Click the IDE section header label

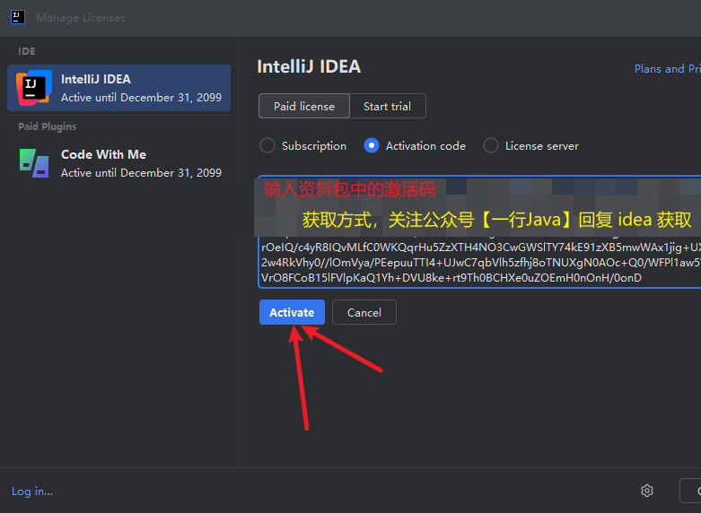point(27,51)
